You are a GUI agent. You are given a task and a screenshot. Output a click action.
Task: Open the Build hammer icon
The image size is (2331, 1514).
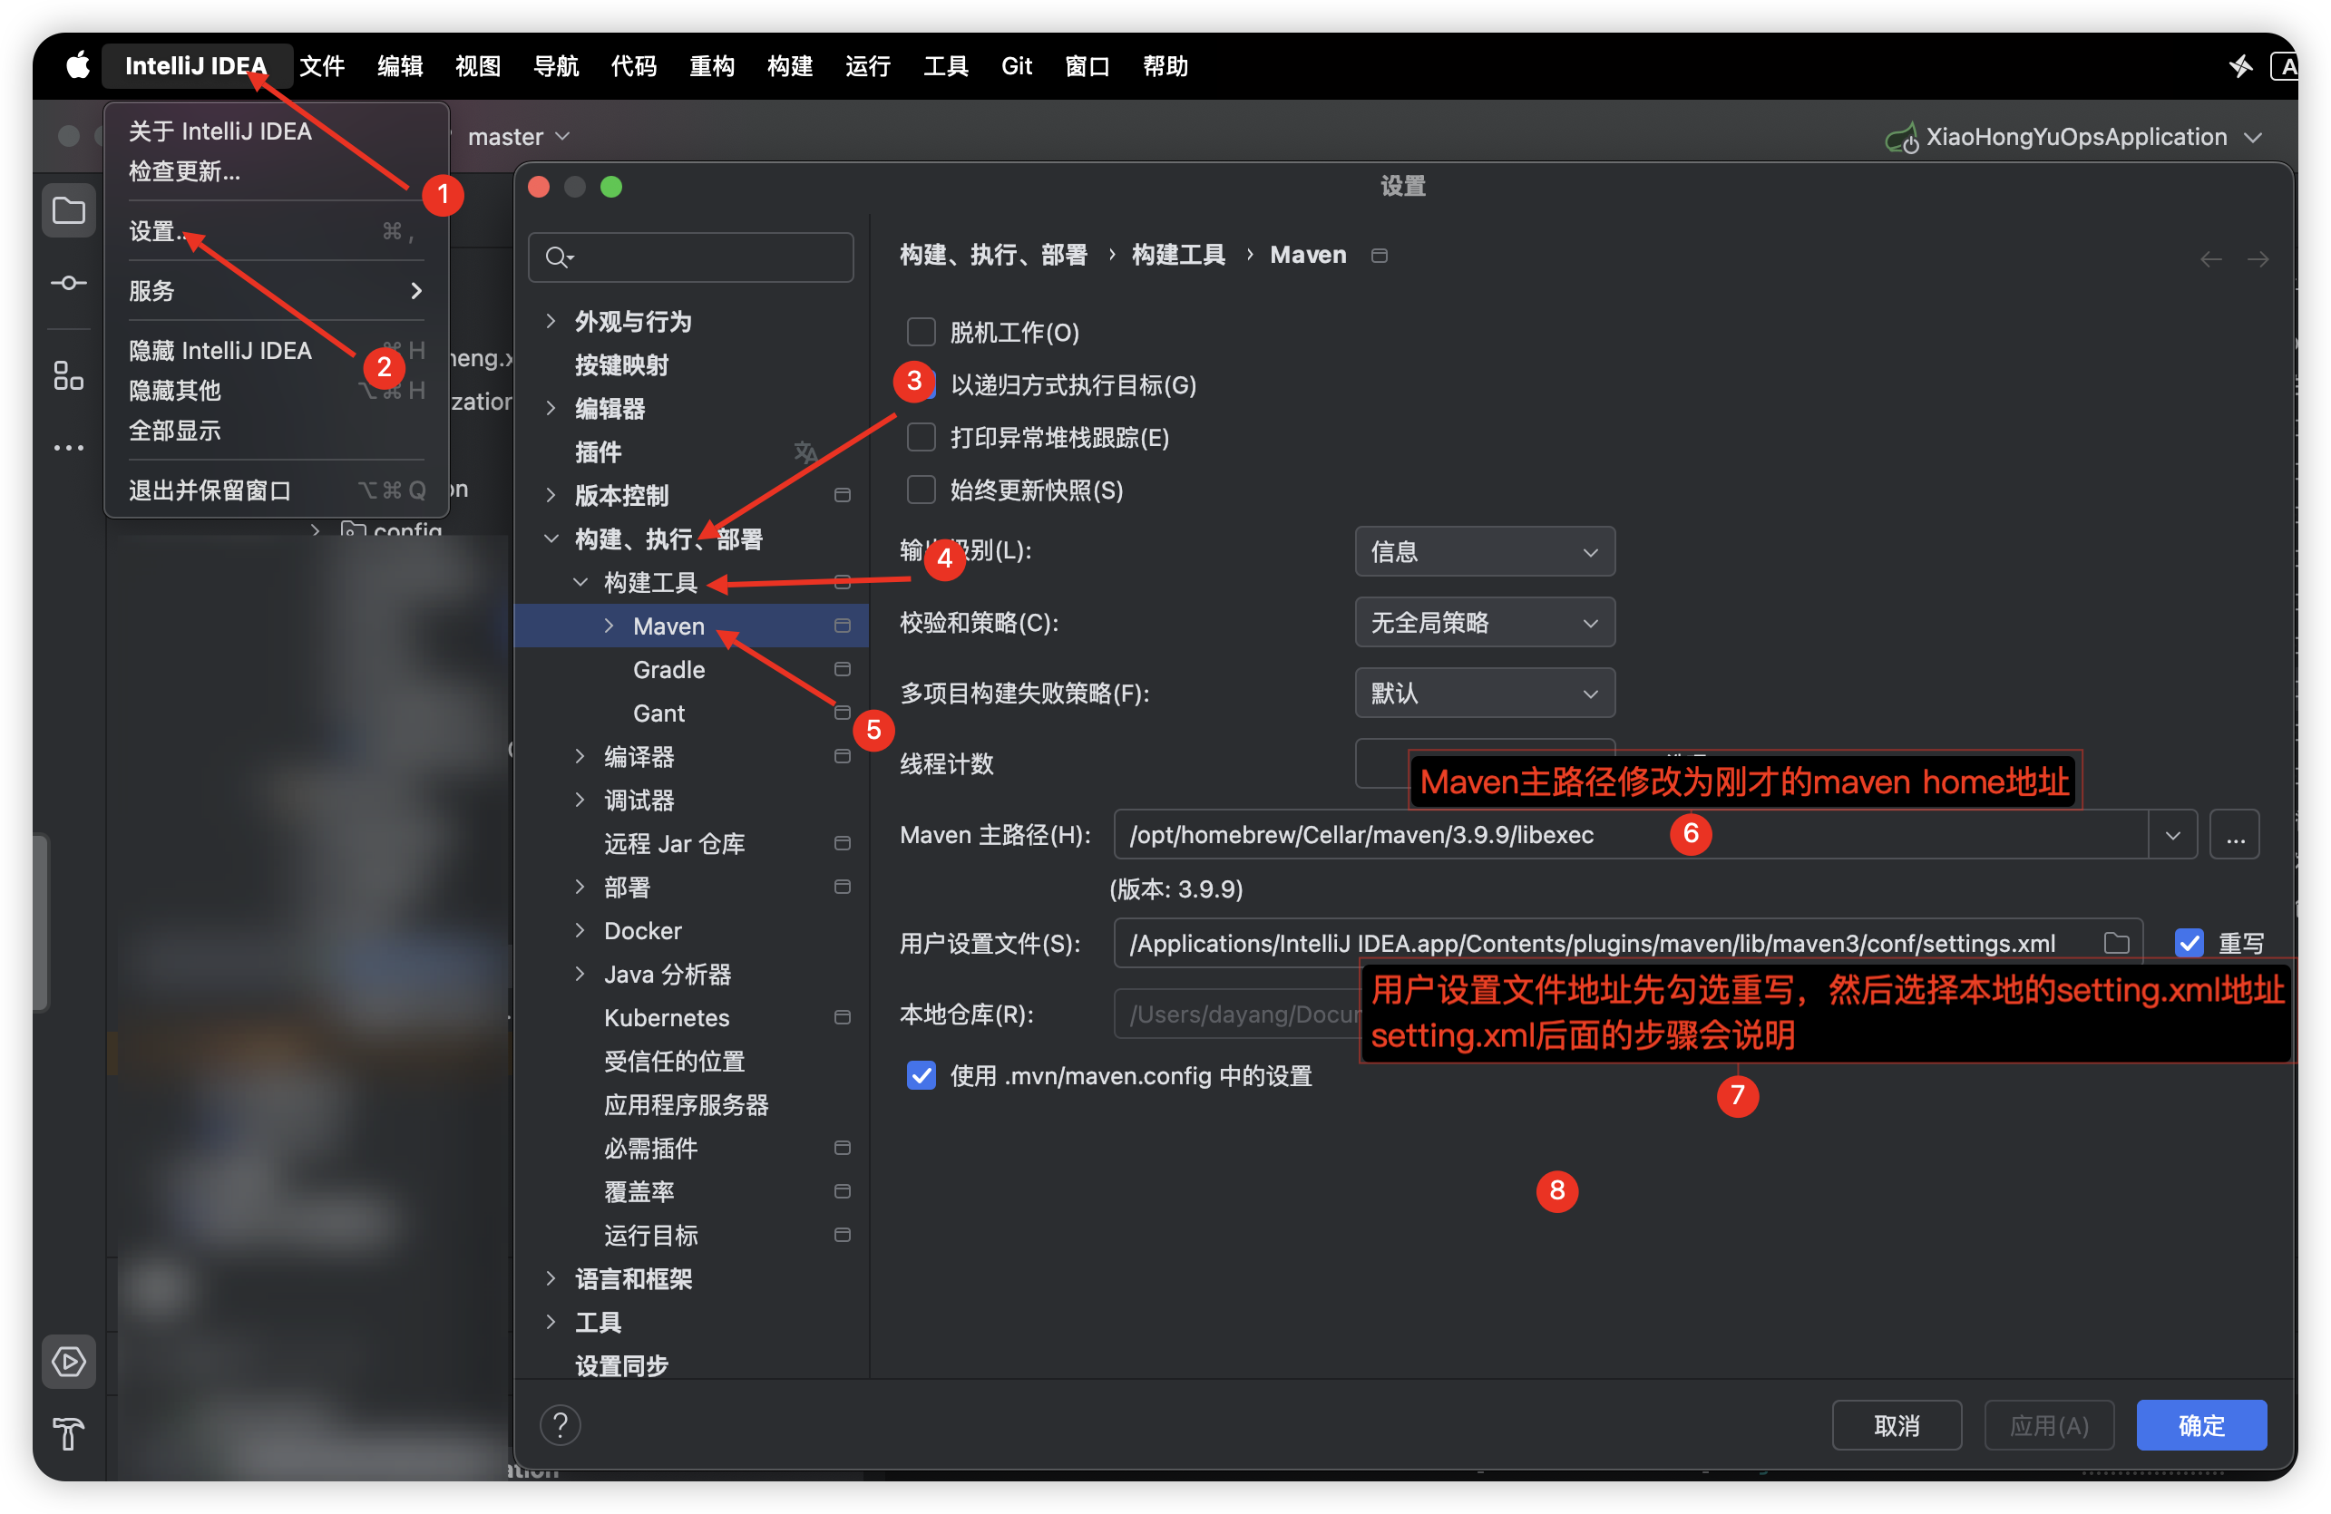click(x=69, y=1435)
